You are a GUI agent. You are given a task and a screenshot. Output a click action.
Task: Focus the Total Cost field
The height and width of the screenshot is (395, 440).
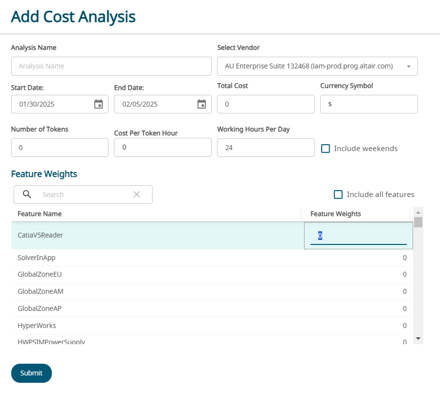[265, 104]
